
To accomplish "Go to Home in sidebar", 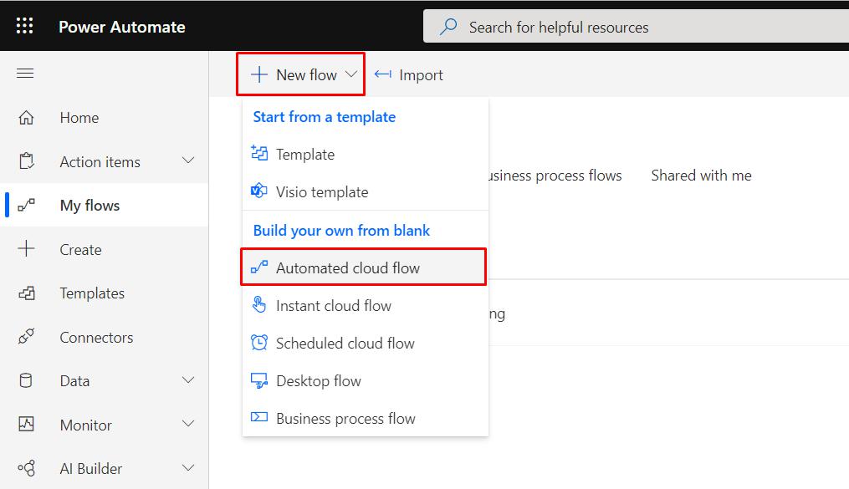I will pos(79,117).
